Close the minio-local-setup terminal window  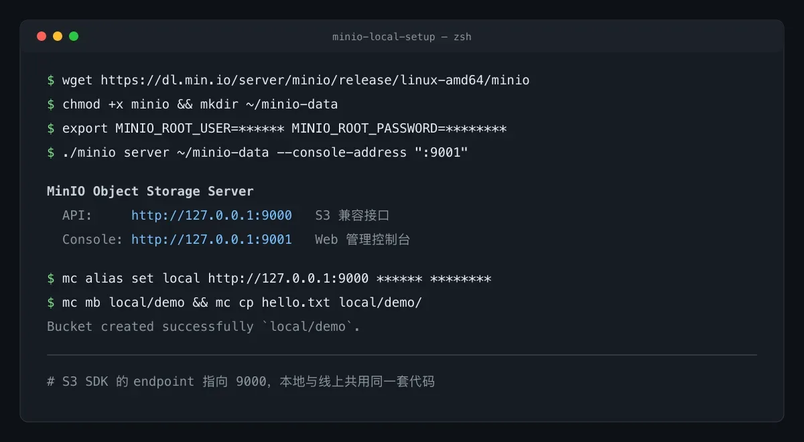[42, 36]
